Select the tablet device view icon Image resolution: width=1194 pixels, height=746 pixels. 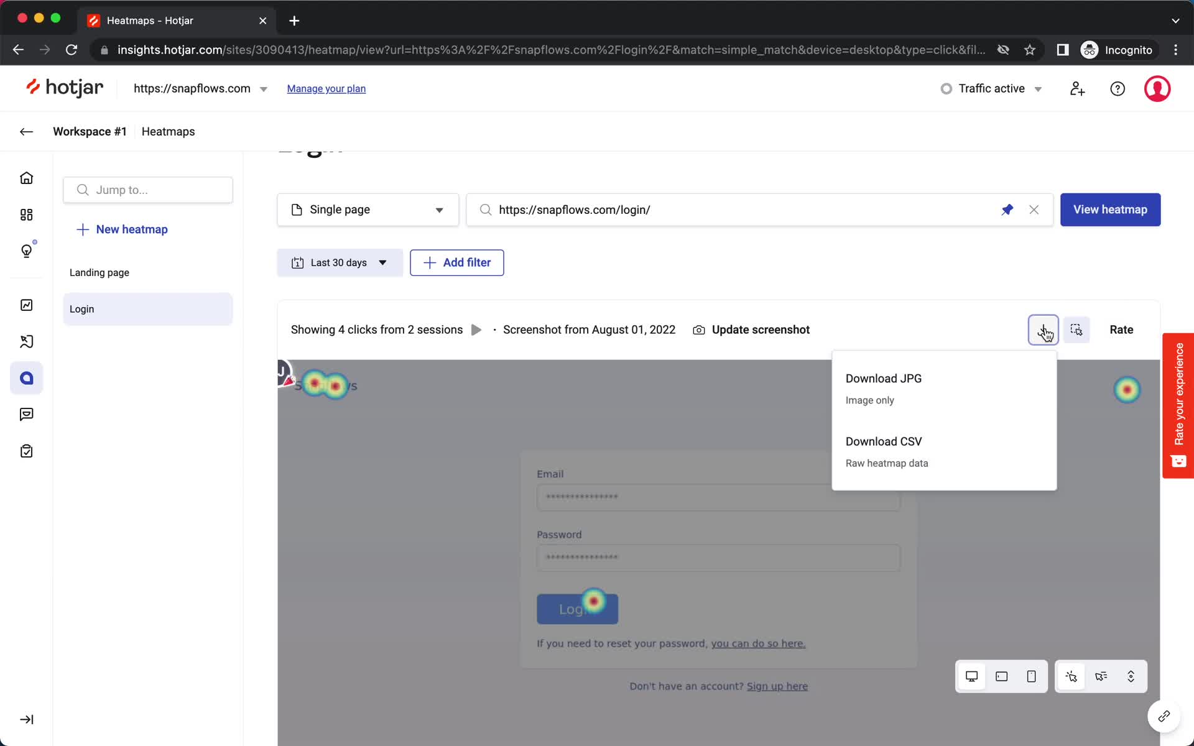(1001, 676)
